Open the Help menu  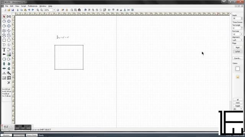tap(50, 6)
